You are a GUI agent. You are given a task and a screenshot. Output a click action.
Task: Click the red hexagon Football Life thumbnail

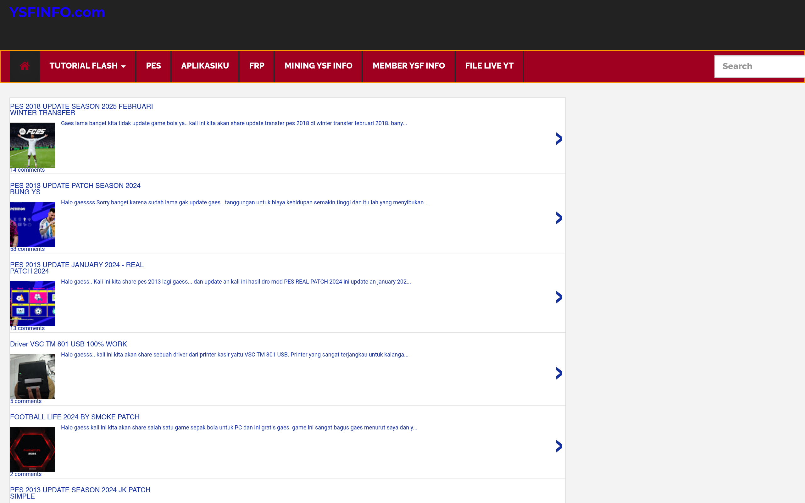(33, 449)
